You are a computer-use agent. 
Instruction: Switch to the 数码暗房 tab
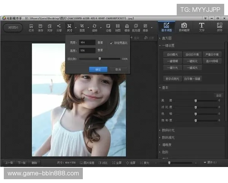[184, 27]
